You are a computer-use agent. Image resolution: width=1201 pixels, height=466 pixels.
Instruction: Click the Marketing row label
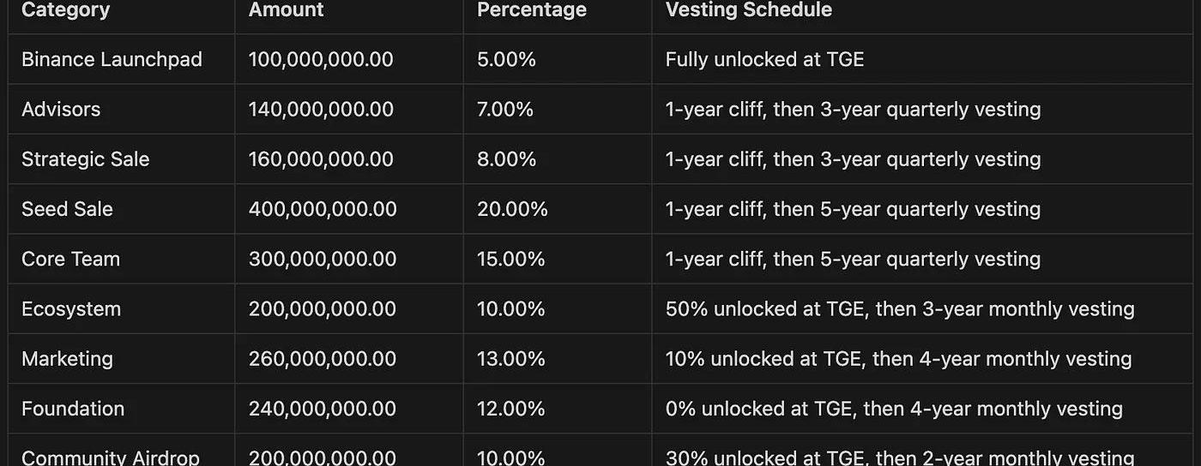point(67,358)
